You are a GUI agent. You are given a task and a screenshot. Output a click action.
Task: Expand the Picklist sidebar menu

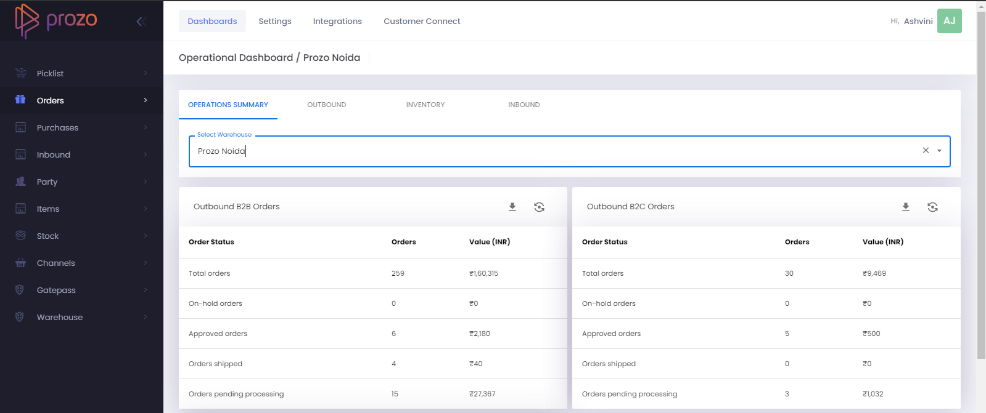tap(80, 73)
